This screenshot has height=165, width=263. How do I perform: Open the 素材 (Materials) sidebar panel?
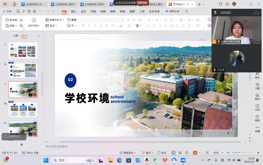[257, 97]
